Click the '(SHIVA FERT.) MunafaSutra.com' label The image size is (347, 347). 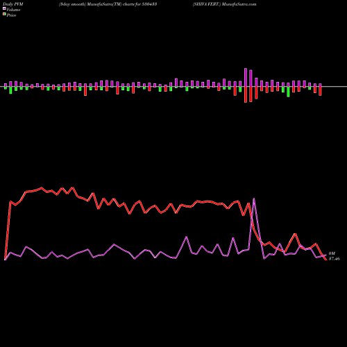click(224, 4)
